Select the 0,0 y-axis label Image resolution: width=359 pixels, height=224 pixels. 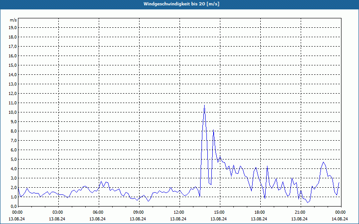13,206
